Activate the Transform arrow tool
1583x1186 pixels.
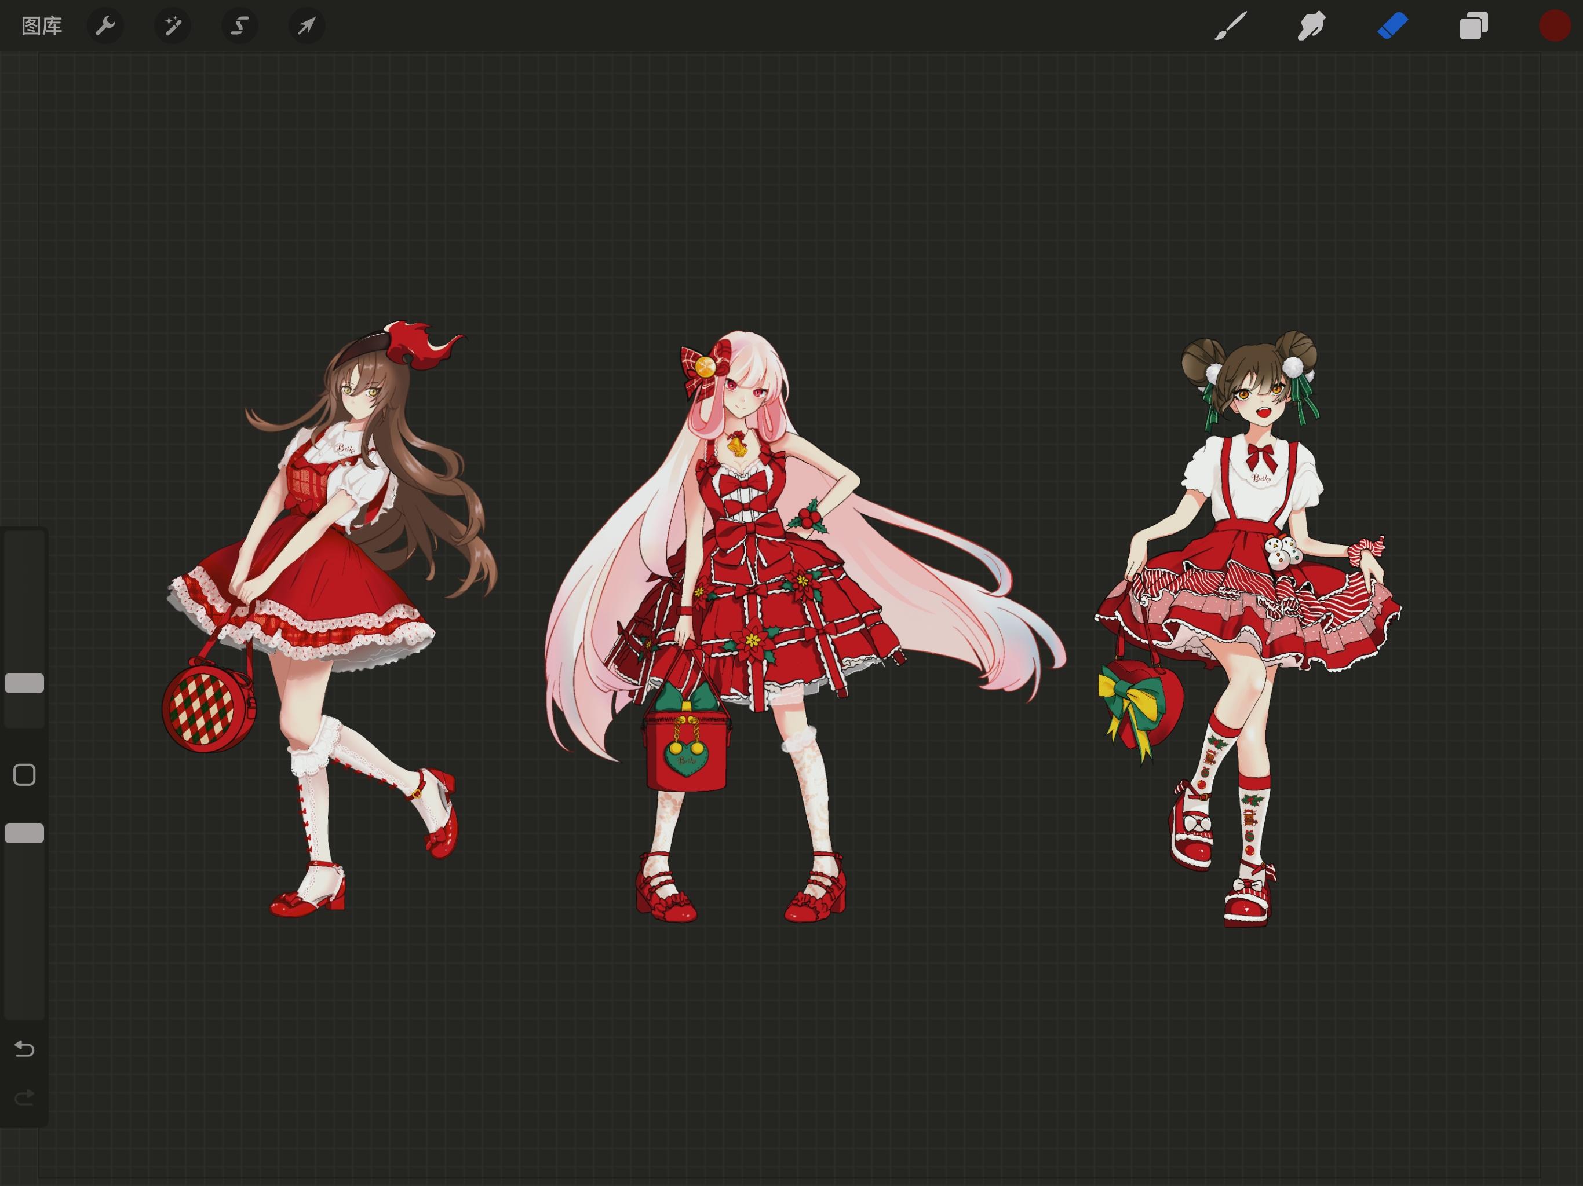pos(307,27)
